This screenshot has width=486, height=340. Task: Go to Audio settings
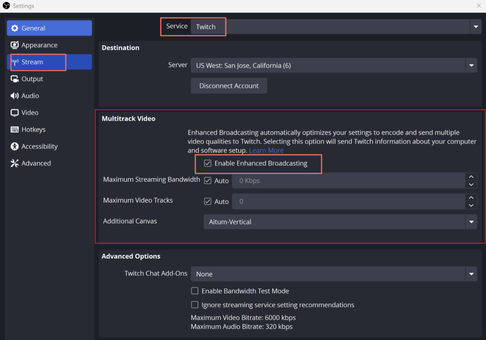point(49,96)
